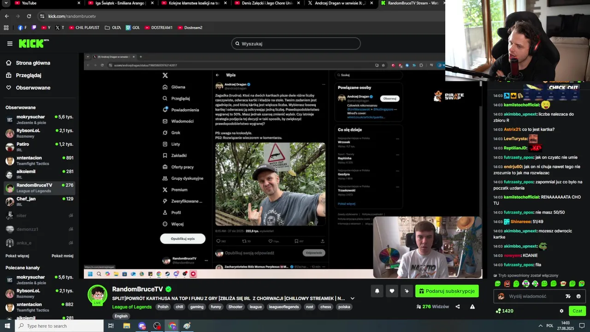Show hidden system tray icons

click(x=540, y=326)
